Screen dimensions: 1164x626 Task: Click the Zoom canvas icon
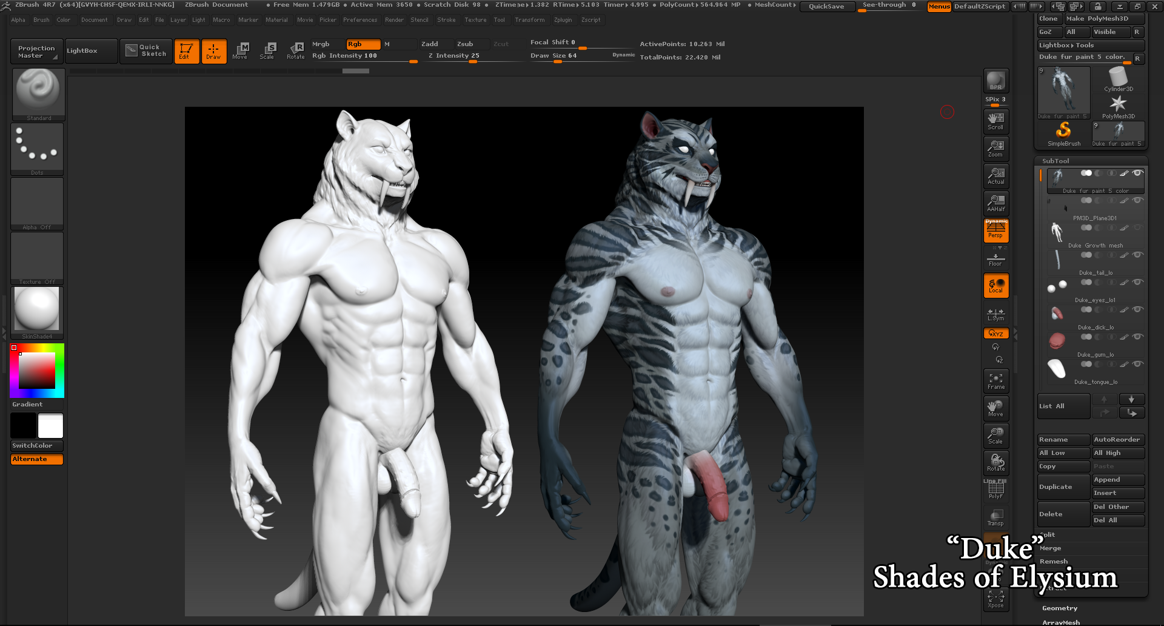pos(996,149)
